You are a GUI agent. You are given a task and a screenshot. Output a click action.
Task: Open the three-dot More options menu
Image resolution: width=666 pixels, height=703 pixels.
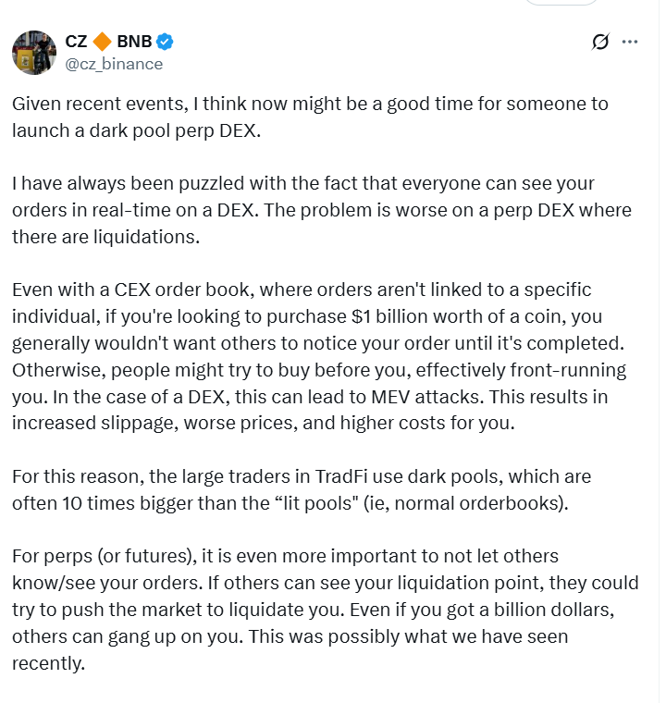[630, 42]
